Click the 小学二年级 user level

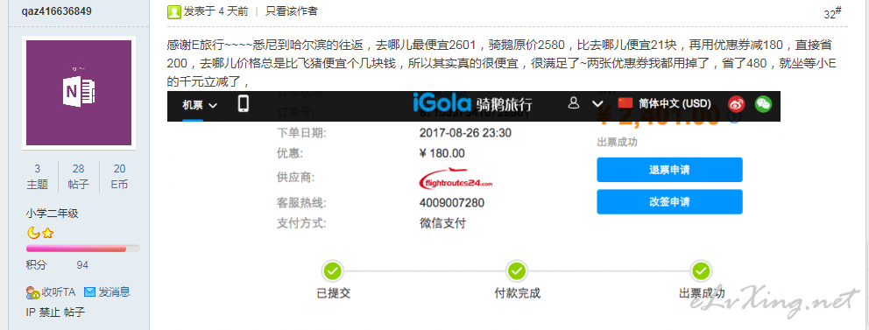(52, 214)
